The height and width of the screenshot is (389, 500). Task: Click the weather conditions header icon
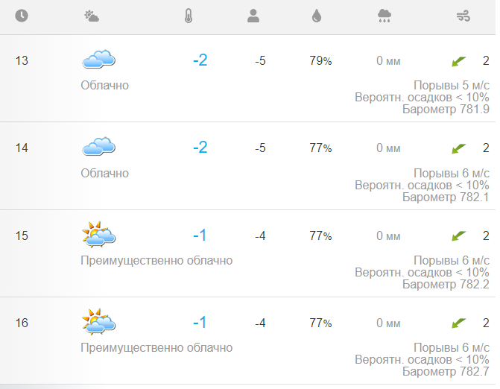92,16
